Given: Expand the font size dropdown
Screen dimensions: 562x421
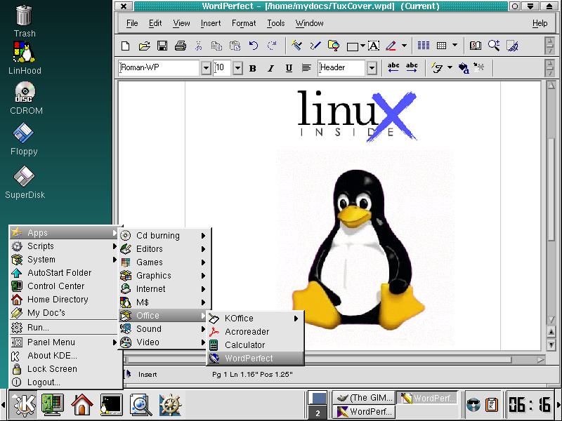Looking at the screenshot, I should point(237,68).
